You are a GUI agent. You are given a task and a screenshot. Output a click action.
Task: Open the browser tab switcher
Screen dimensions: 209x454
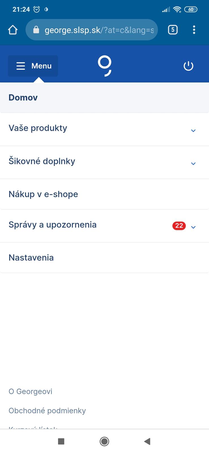pyautogui.click(x=173, y=30)
